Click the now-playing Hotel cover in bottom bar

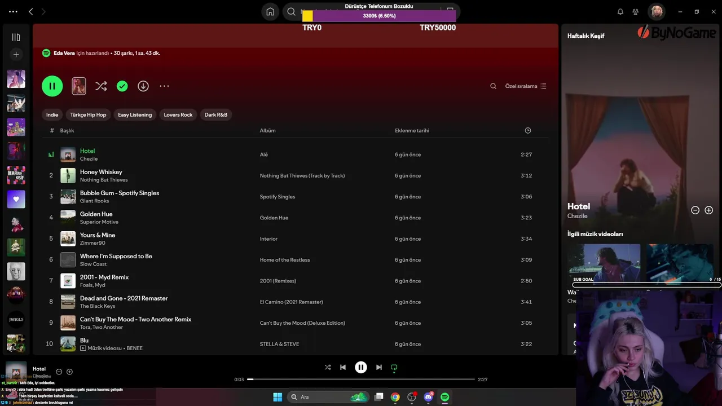(x=16, y=372)
